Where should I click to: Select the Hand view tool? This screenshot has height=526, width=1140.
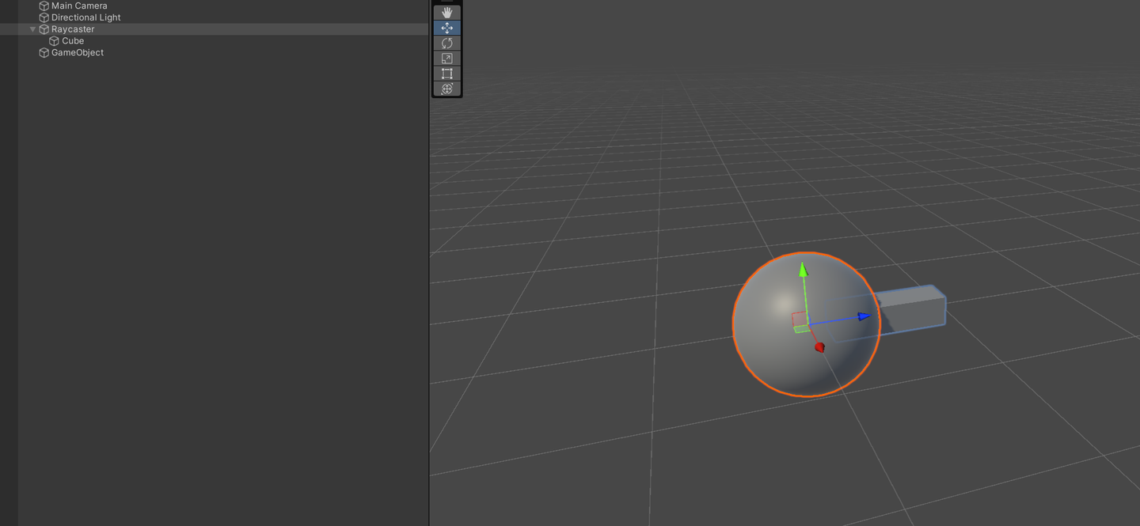(446, 11)
